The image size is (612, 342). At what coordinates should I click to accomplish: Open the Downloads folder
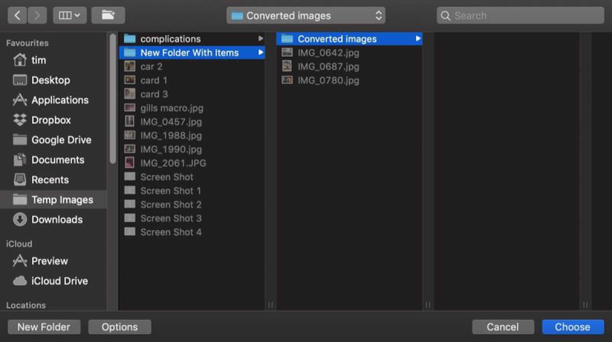(x=57, y=220)
